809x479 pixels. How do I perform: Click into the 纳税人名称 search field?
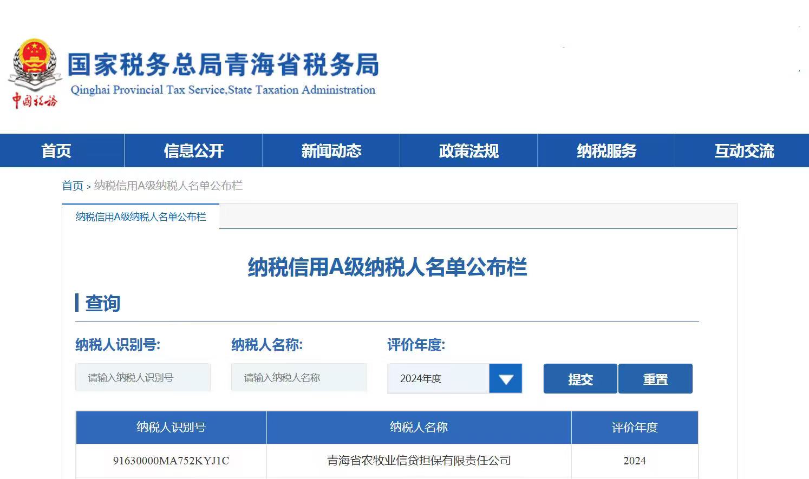[x=298, y=377]
